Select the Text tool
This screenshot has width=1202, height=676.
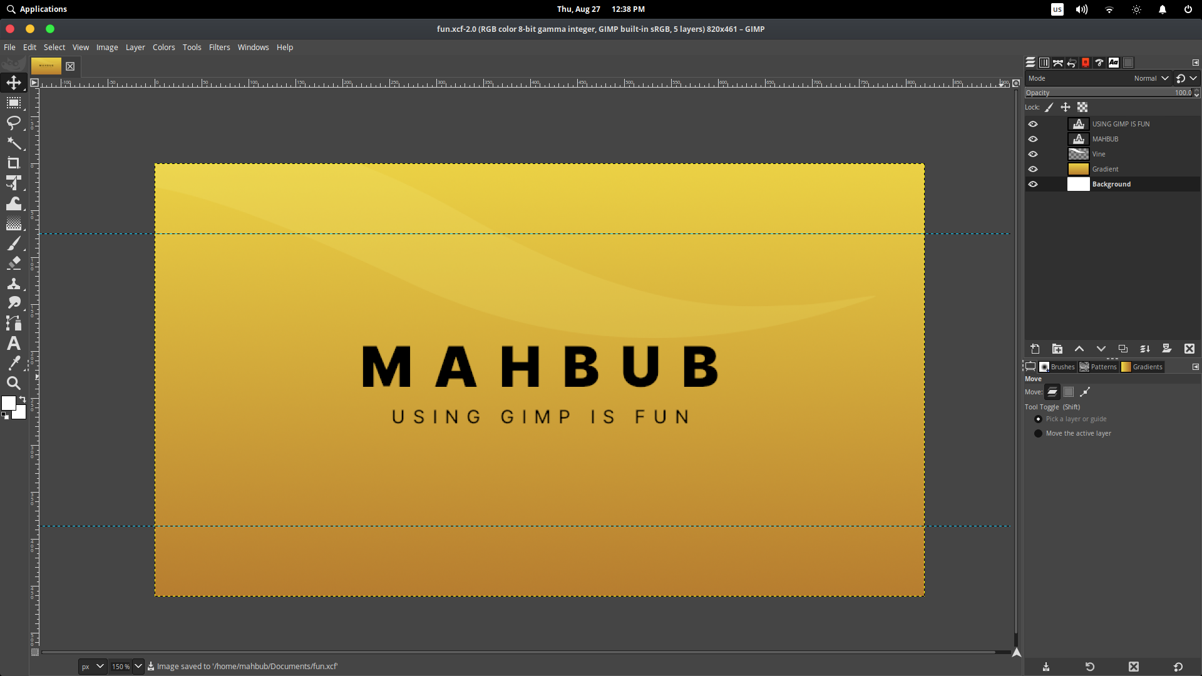14,343
